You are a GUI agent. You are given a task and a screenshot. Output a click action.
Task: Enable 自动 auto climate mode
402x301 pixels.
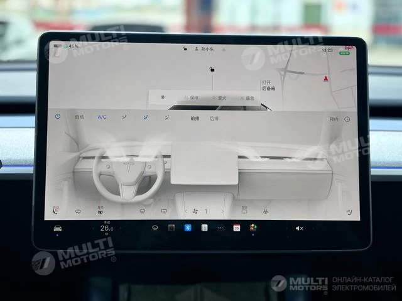[80, 118]
